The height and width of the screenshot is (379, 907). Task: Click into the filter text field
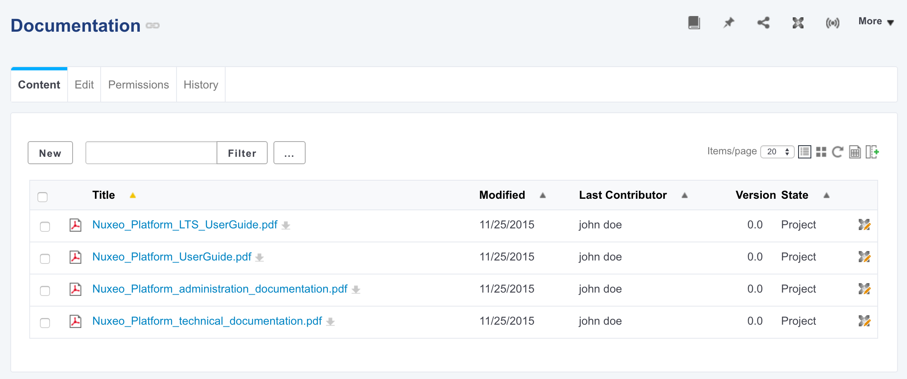click(151, 153)
